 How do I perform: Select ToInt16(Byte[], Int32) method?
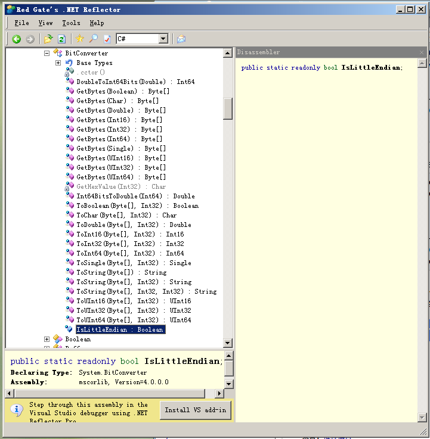pos(130,234)
